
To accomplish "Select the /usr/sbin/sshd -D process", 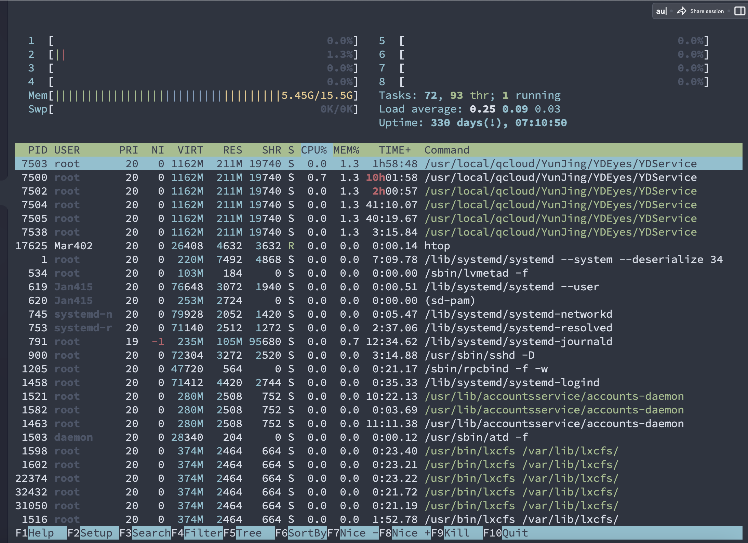I will pyautogui.click(x=379, y=355).
